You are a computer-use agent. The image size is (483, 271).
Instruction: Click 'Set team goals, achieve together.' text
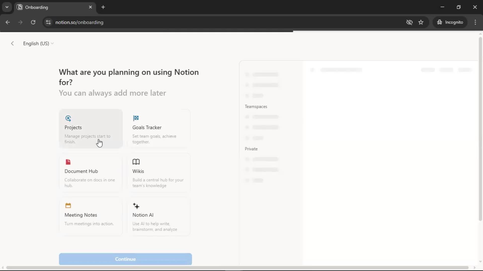[154, 139]
